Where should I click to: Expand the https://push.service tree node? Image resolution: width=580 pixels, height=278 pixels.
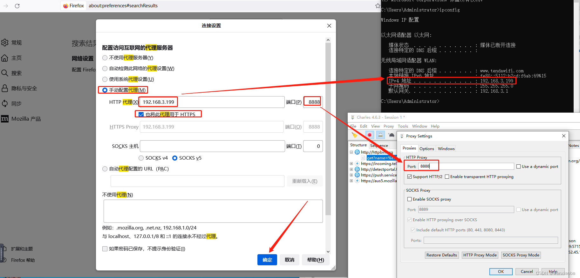click(x=351, y=175)
